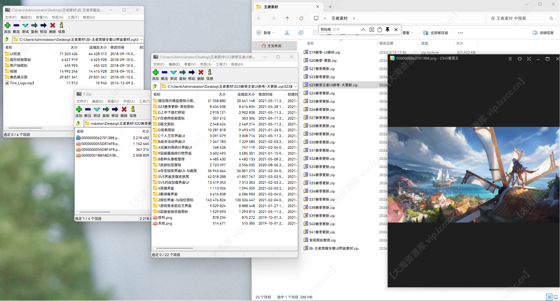The image size is (560, 301).
Task: Close the clipboard panel with its X
Action: pyautogui.click(x=396, y=29)
